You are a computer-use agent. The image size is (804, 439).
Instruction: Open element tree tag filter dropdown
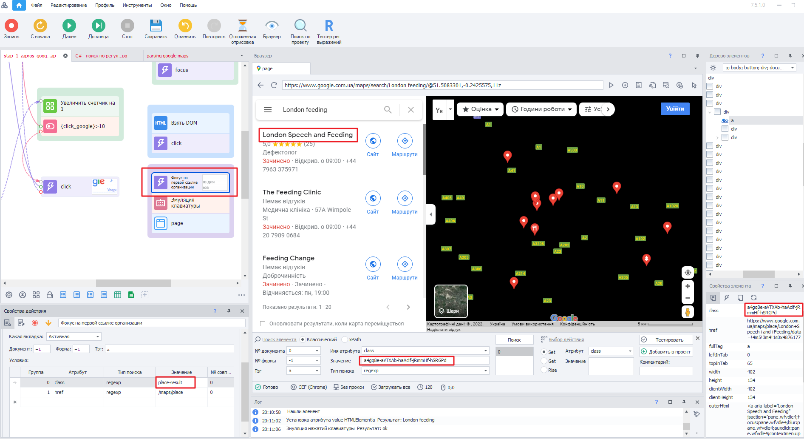coord(759,68)
